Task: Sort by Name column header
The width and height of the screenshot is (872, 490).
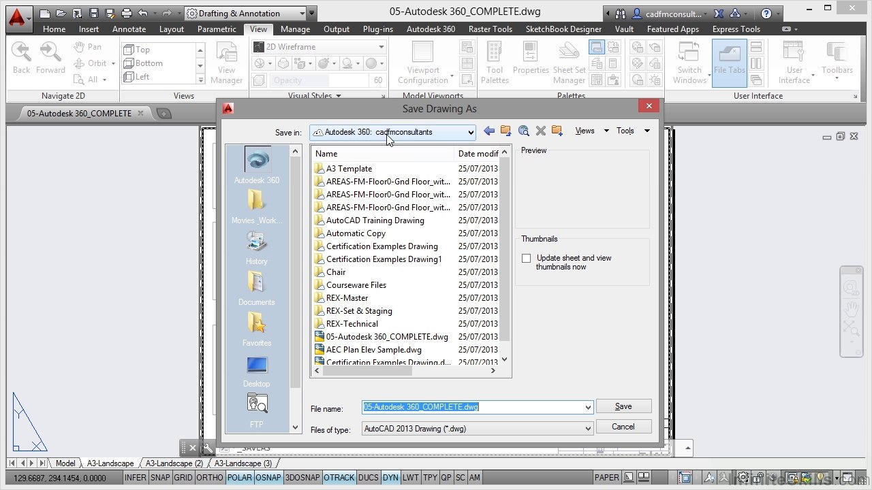Action: pos(382,154)
